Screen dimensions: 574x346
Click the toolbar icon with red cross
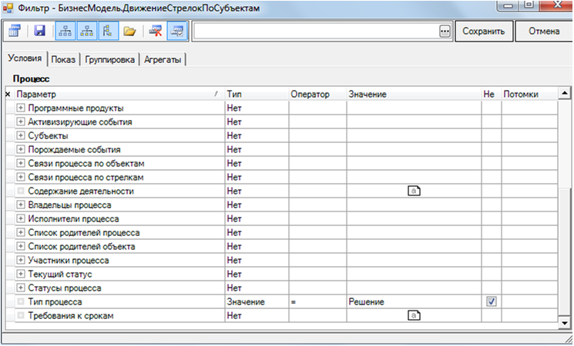tap(154, 32)
